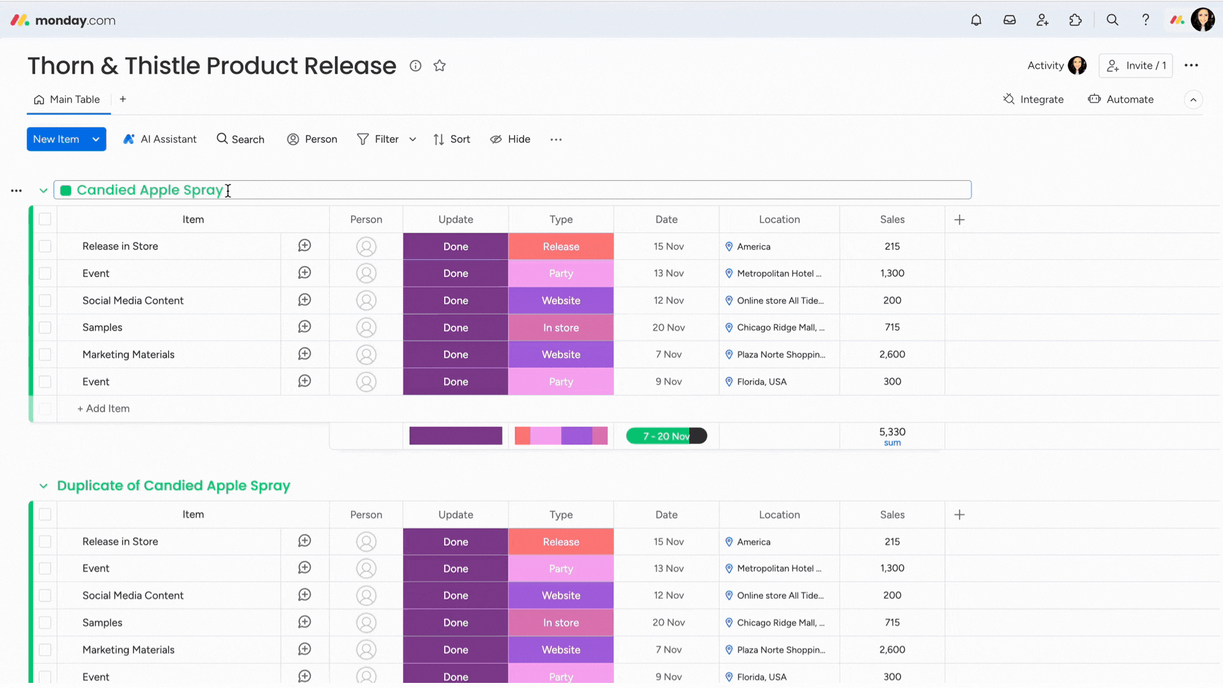1223x688 pixels.
Task: Change Candied Apple Spray group color swatch
Action: 66,190
